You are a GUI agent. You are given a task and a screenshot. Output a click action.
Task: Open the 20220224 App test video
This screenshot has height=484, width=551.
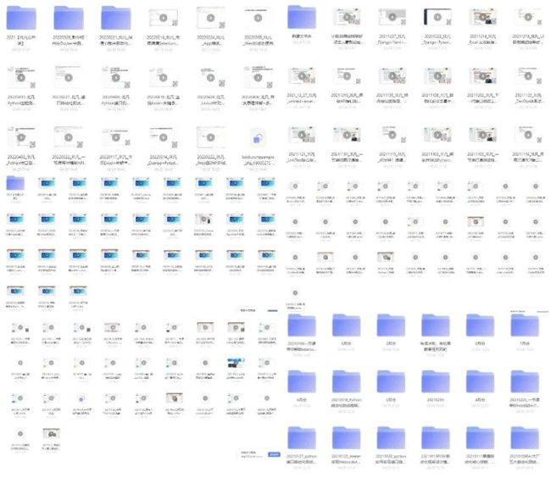point(210,18)
